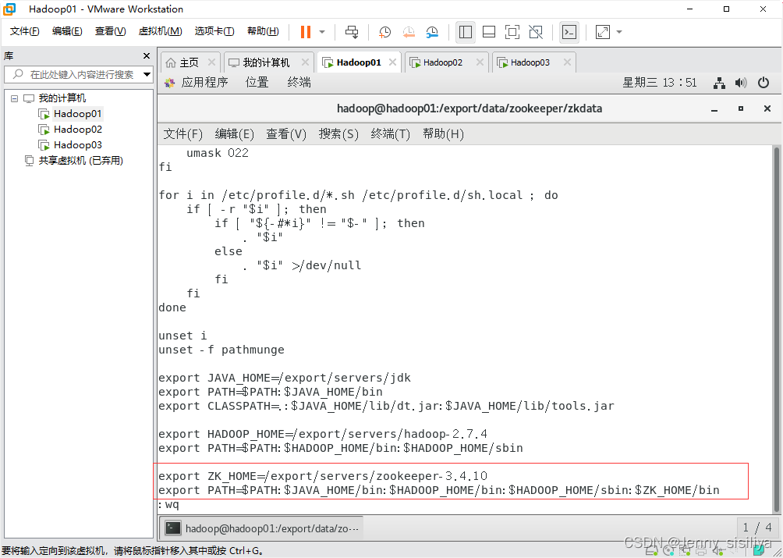Open the 虚拟机(M) menu
783x558 pixels.
(160, 31)
